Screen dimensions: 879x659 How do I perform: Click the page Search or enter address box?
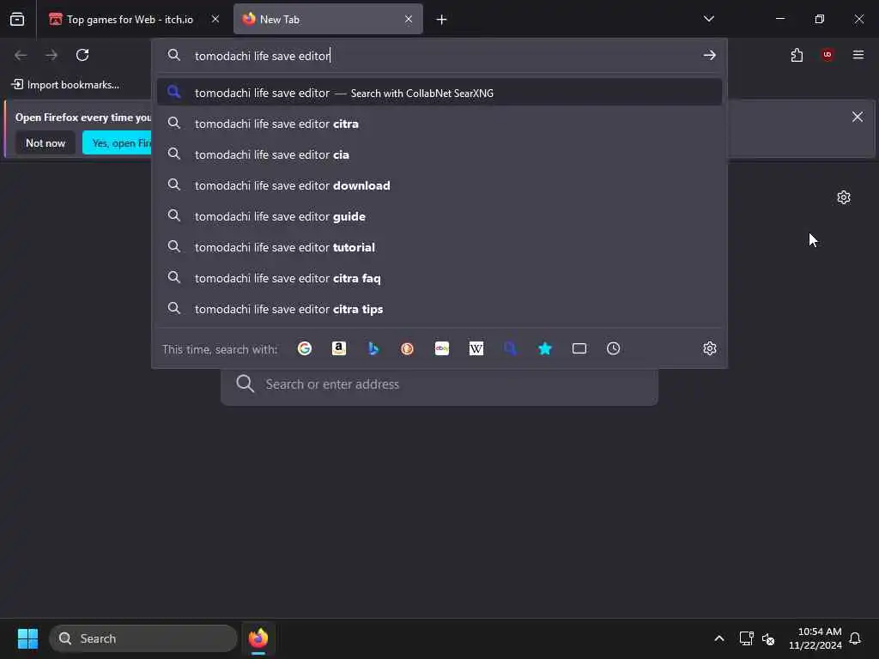click(439, 384)
